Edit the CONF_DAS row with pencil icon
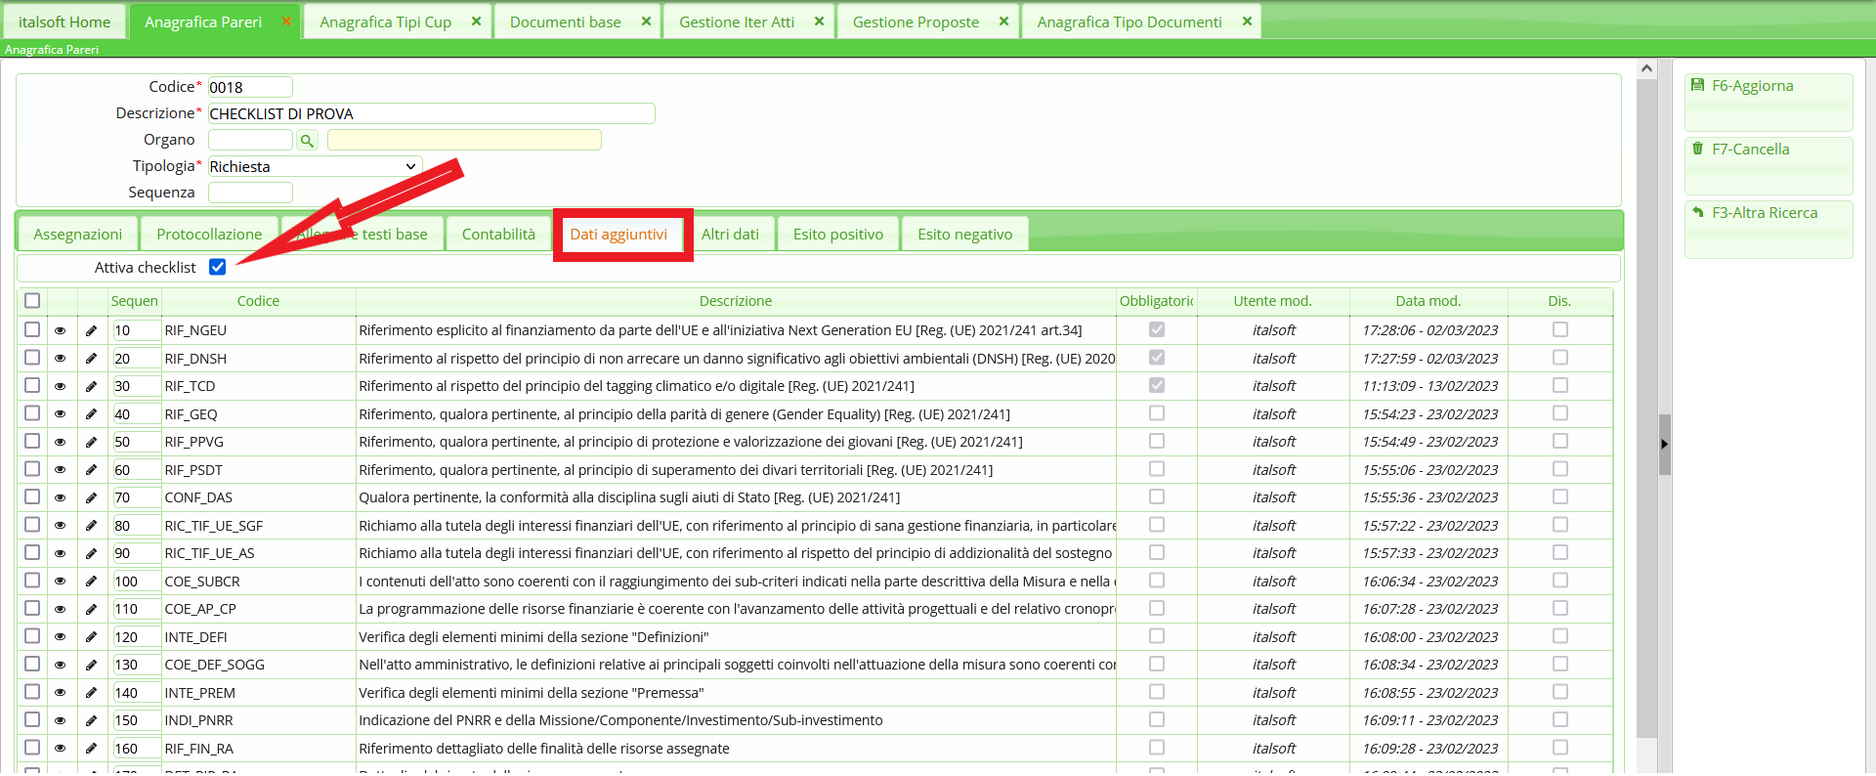 click(x=91, y=498)
